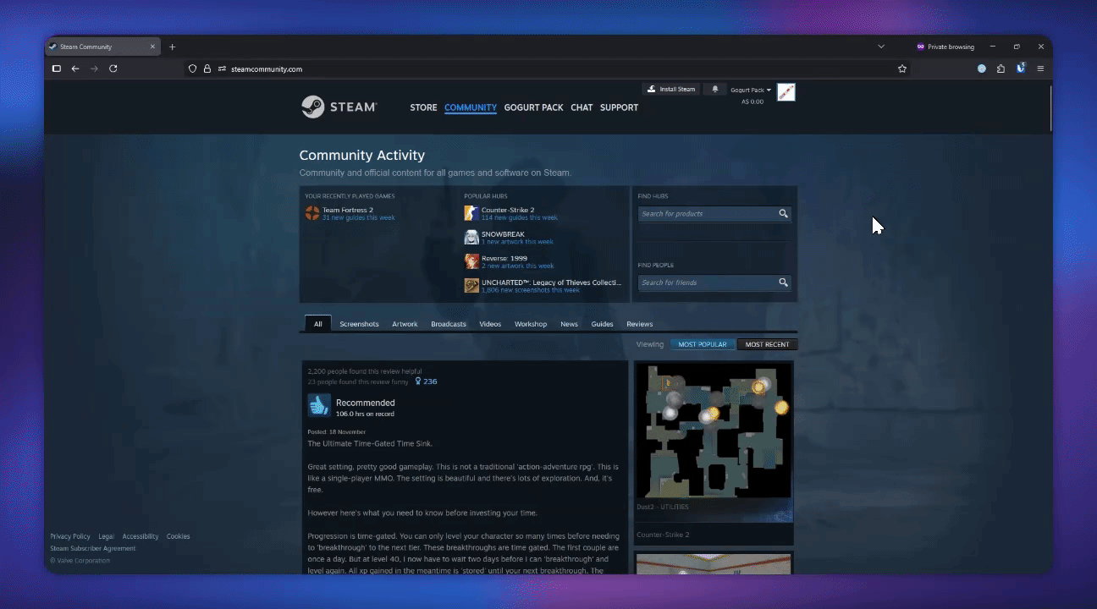Open the Firefox application menu
Viewport: 1097px width, 609px height.
pyautogui.click(x=1040, y=69)
